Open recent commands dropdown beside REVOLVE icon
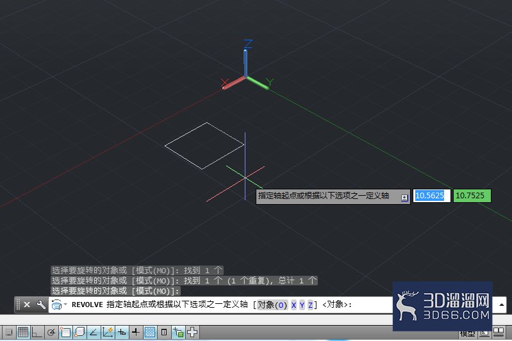Image resolution: width=512 pixels, height=341 pixels. pyautogui.click(x=65, y=305)
